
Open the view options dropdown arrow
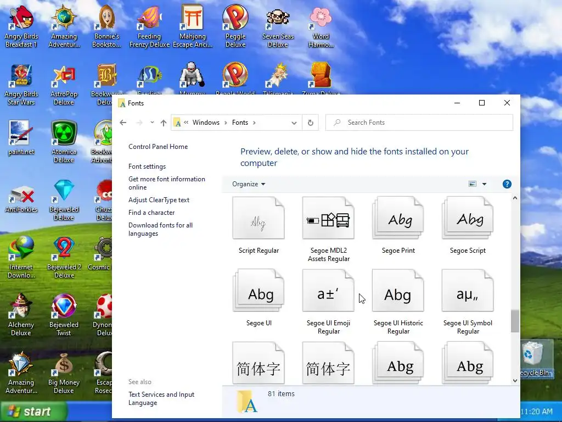484,184
